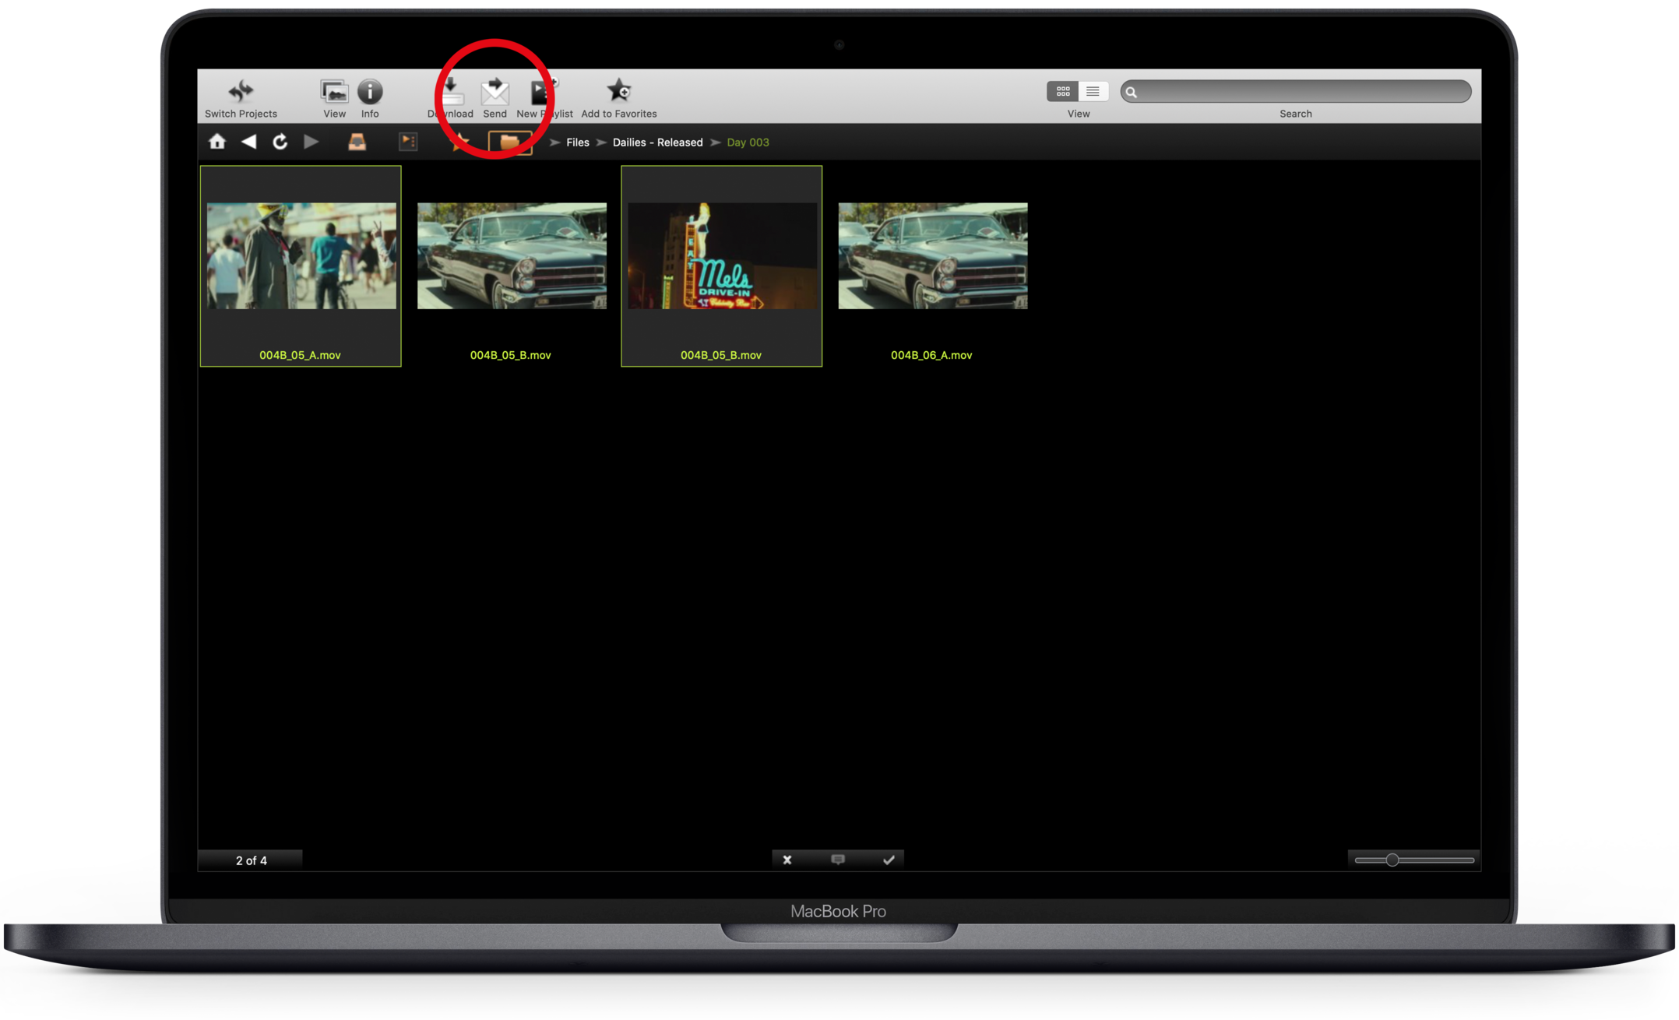Click the Search input field
This screenshot has width=1679, height=1020.
(1302, 92)
